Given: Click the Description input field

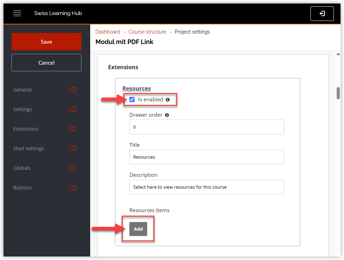Looking at the screenshot, I should [x=207, y=187].
